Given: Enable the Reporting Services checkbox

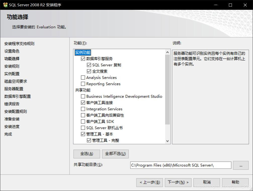Looking at the screenshot, I should click(x=83, y=84).
